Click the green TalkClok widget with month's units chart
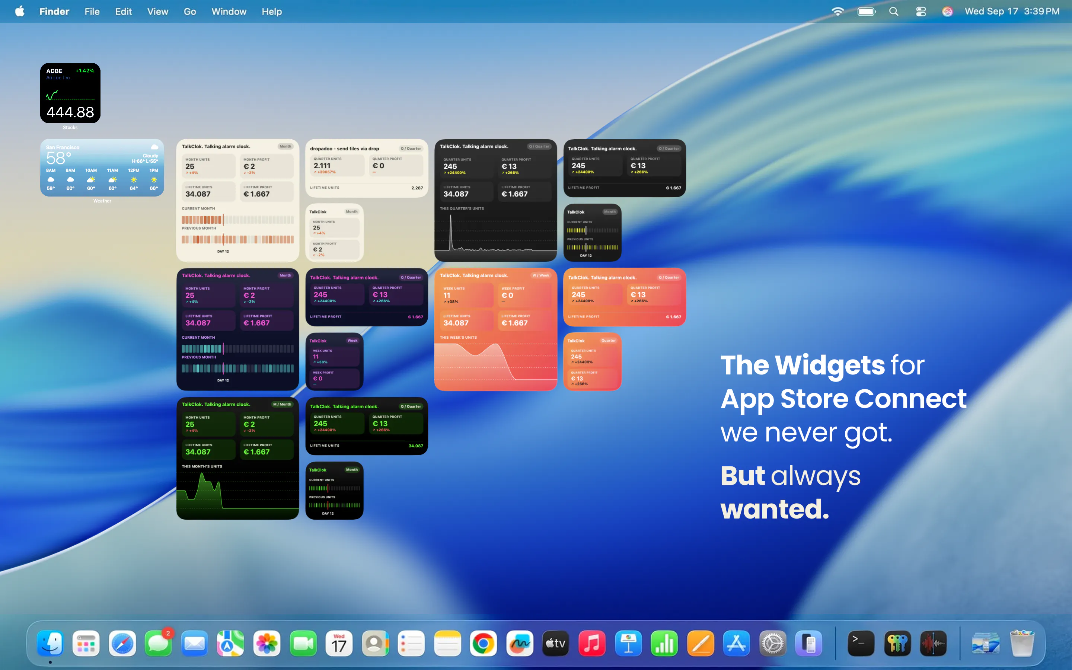This screenshot has width=1072, height=670. click(238, 458)
